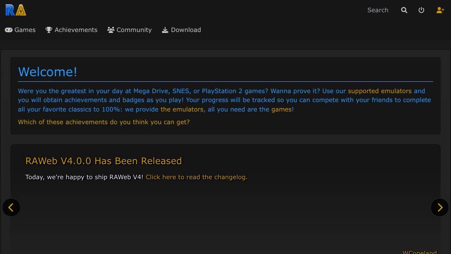Open the Download menu label
451x254 pixels.
[x=186, y=30]
